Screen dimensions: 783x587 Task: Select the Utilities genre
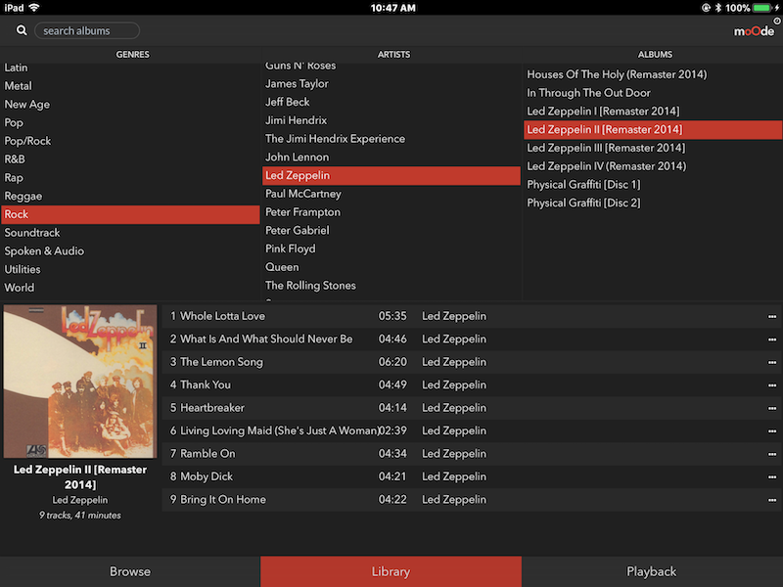point(130,270)
